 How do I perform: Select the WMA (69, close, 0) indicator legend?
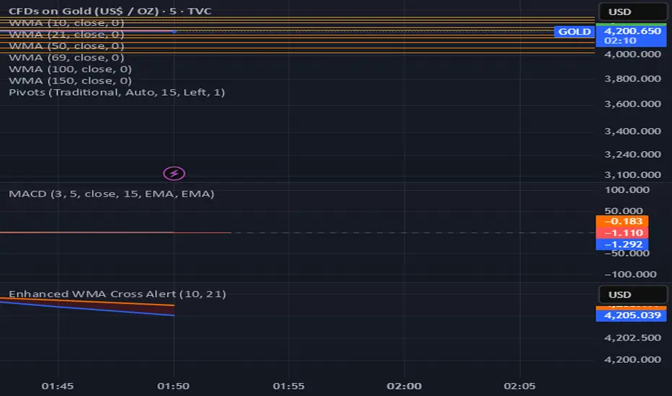point(66,58)
